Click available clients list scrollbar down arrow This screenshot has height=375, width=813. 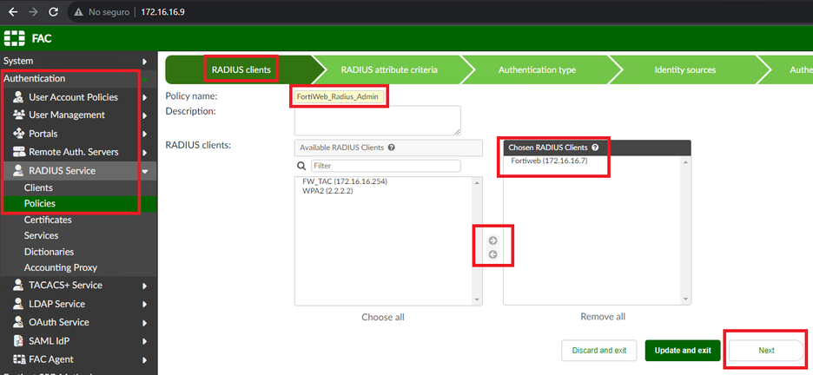point(477,299)
